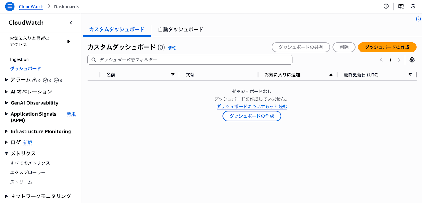Expand the AI オペレーション section

(x=6, y=92)
